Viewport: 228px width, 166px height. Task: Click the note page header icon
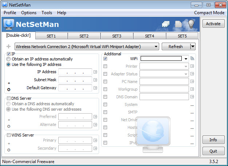pos(178,24)
